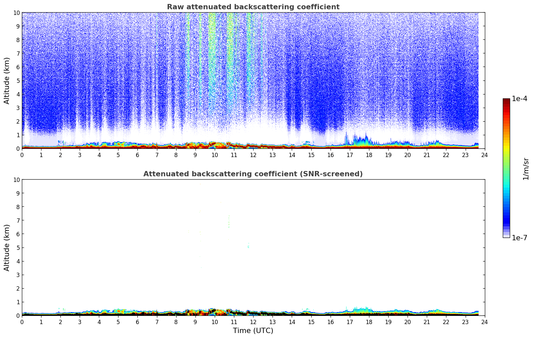
Task: Select the bottom plot's 'Altitude (km)' axis label
Action: 7,248
